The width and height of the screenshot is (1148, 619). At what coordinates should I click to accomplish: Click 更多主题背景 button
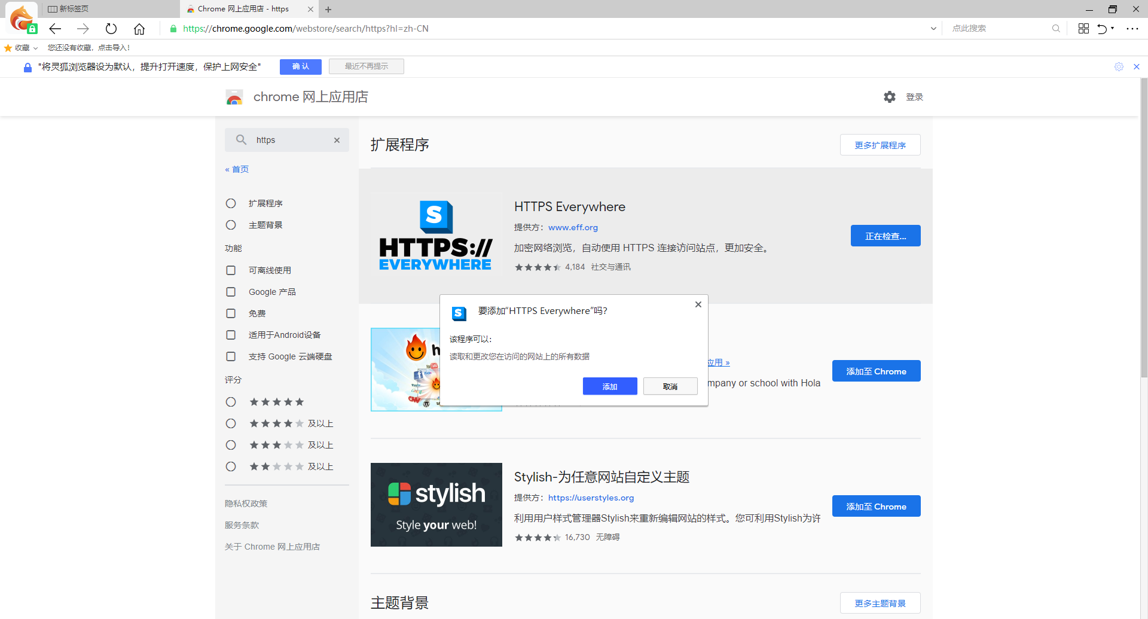880,603
